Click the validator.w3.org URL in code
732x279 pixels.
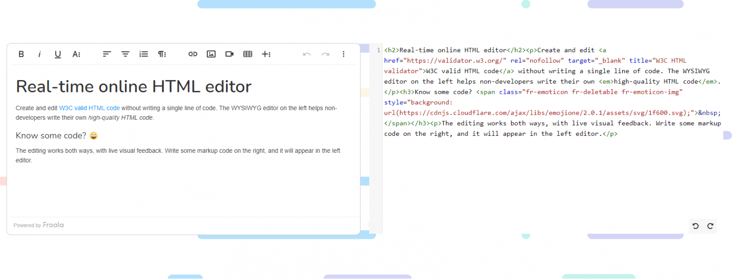[455, 61]
